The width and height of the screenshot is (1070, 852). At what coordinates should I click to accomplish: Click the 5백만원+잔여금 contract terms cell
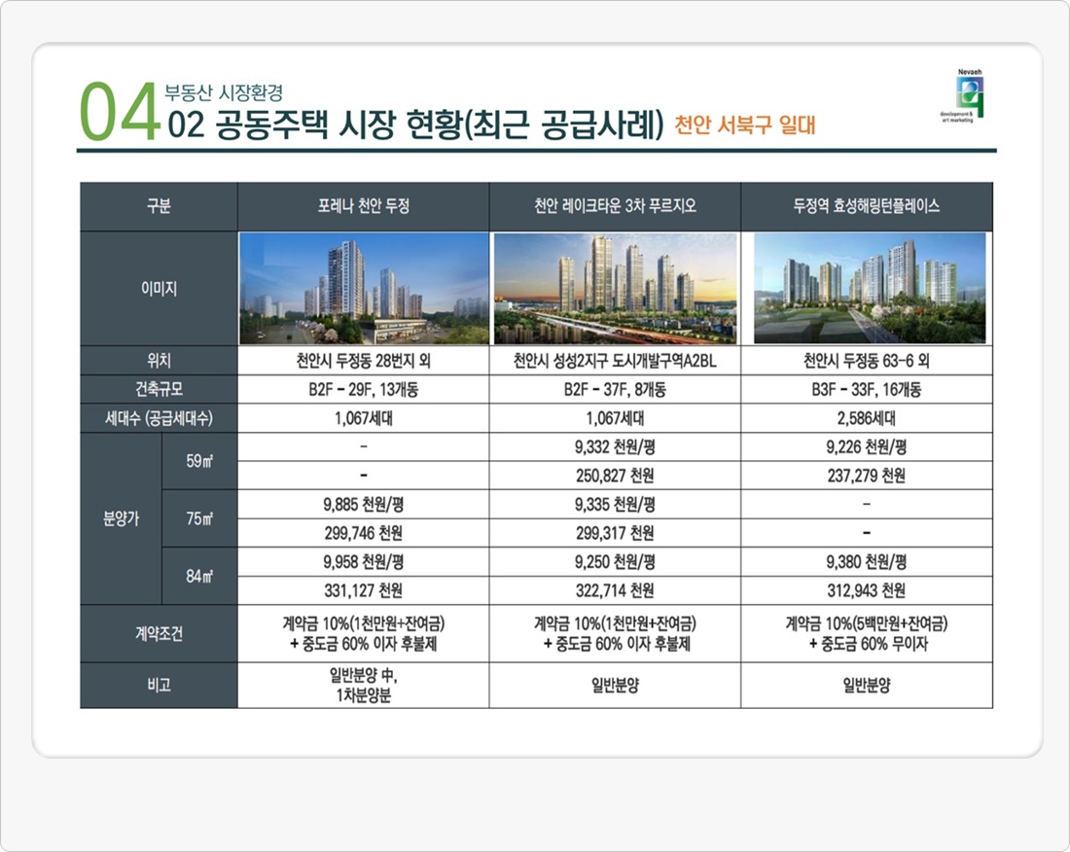point(867,634)
